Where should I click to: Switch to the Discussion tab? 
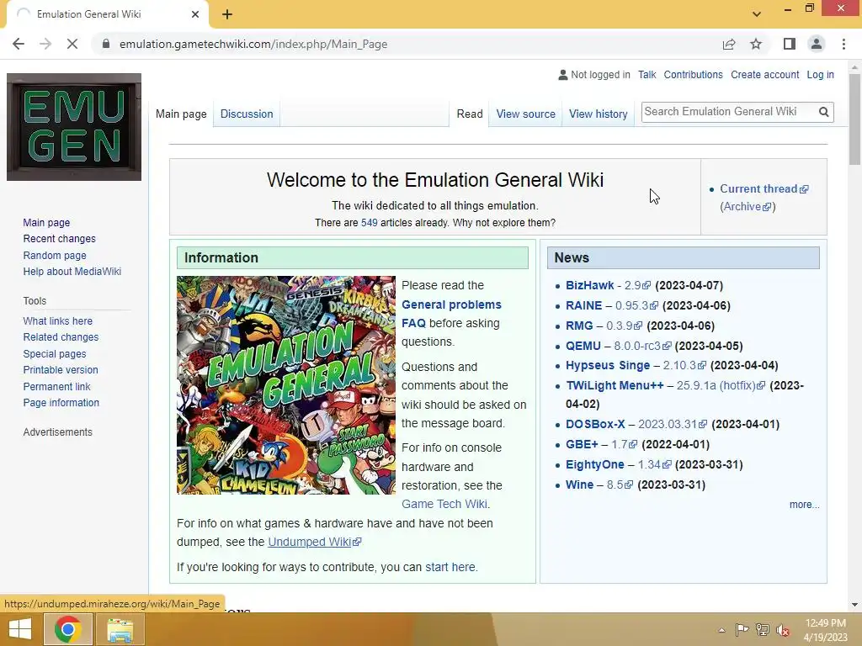click(x=247, y=114)
